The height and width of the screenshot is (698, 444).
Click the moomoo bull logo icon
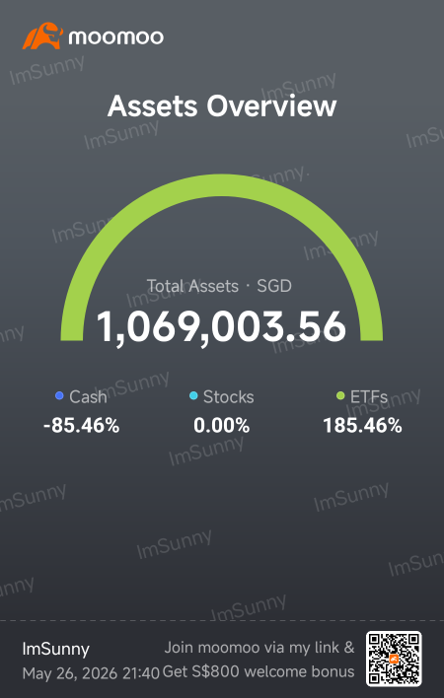point(42,36)
